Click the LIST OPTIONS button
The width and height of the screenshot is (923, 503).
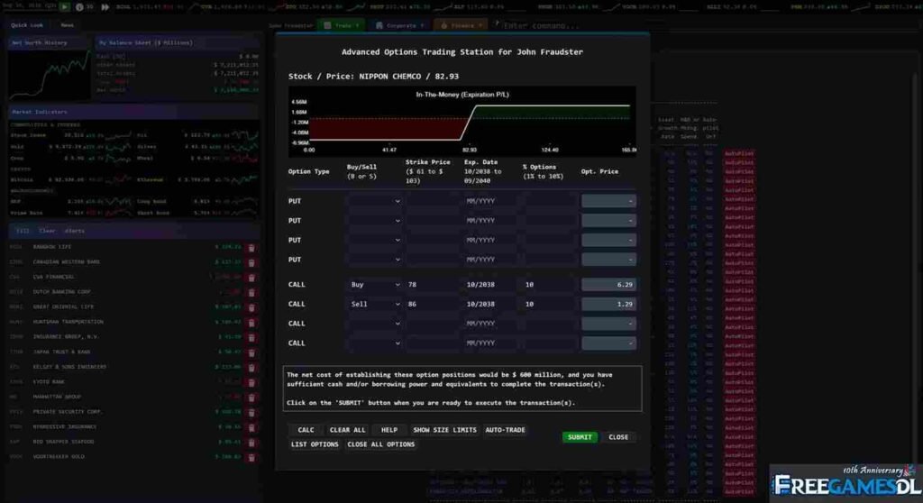pos(315,444)
